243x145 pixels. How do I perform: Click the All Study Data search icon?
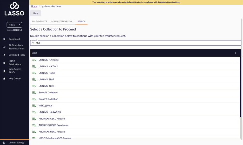click(4, 47)
